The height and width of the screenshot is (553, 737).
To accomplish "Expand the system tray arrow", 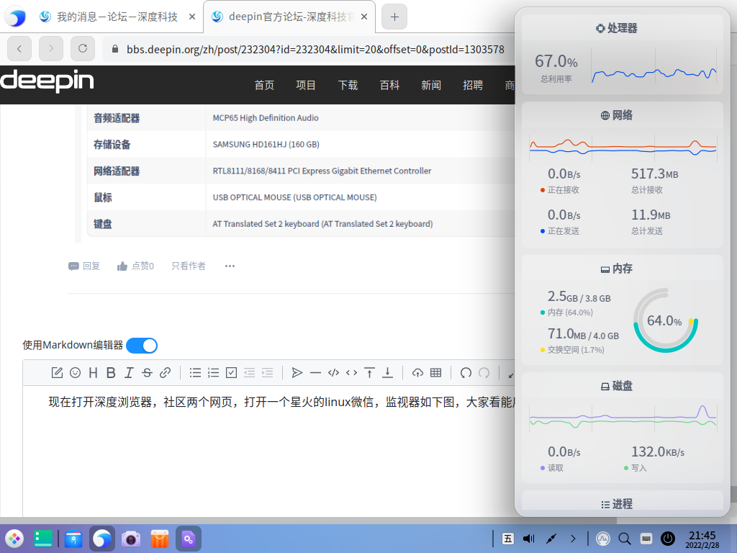I will click(573, 538).
